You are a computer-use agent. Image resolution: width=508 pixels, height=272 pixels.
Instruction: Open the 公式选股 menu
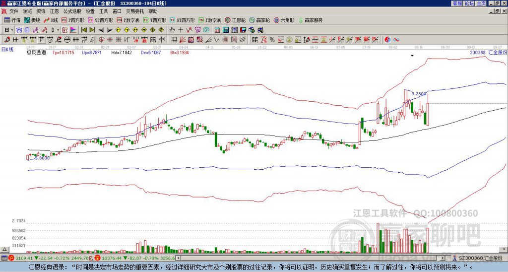[72, 11]
